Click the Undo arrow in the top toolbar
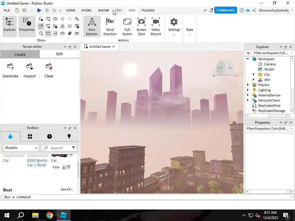 point(54,10)
